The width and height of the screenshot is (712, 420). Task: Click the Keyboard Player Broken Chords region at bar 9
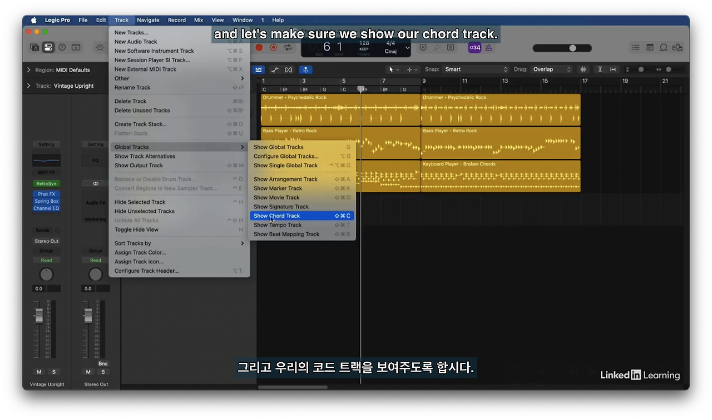pos(501,176)
